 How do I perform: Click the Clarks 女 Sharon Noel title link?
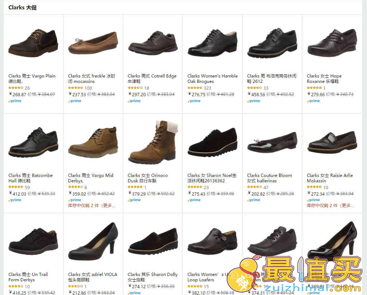pyautogui.click(x=212, y=178)
